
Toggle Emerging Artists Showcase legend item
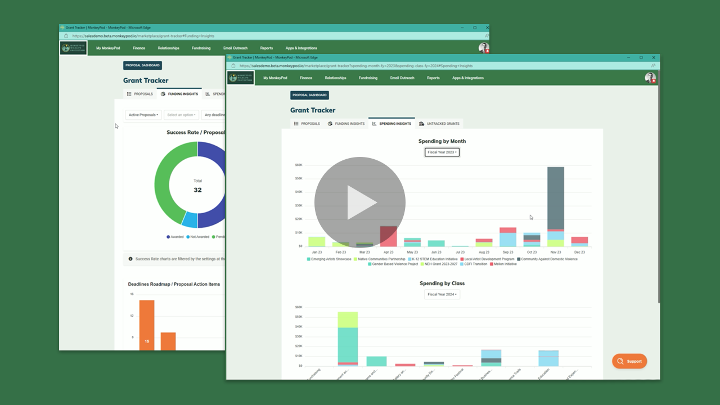pyautogui.click(x=329, y=259)
